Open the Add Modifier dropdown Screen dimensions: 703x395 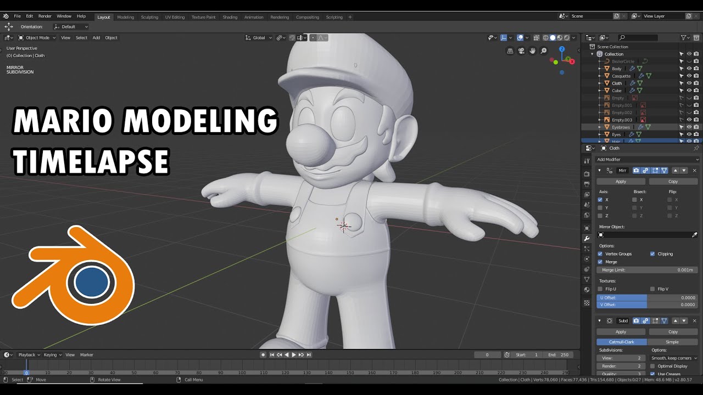(646, 160)
